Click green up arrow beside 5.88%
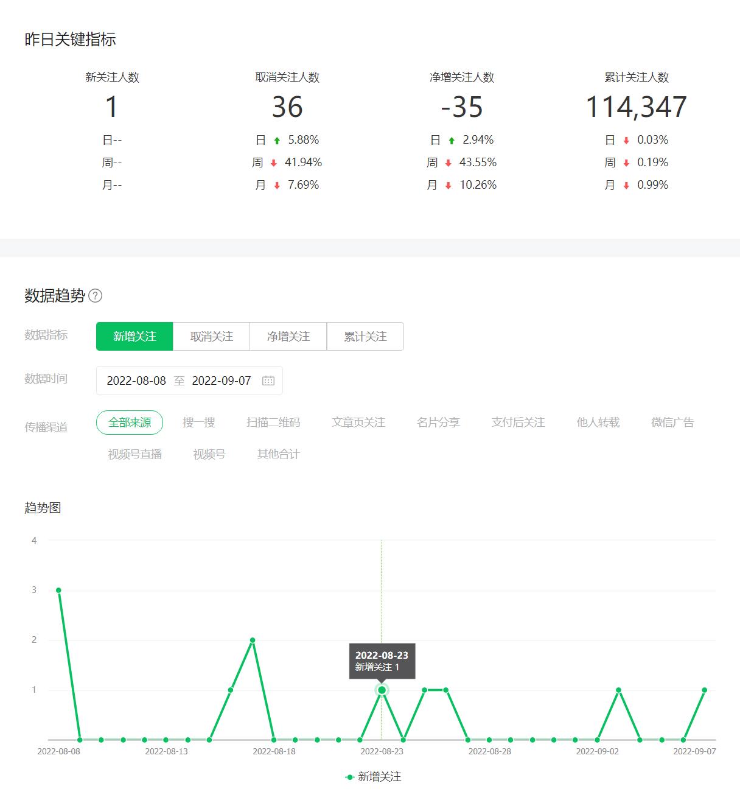740x800 pixels. point(277,141)
